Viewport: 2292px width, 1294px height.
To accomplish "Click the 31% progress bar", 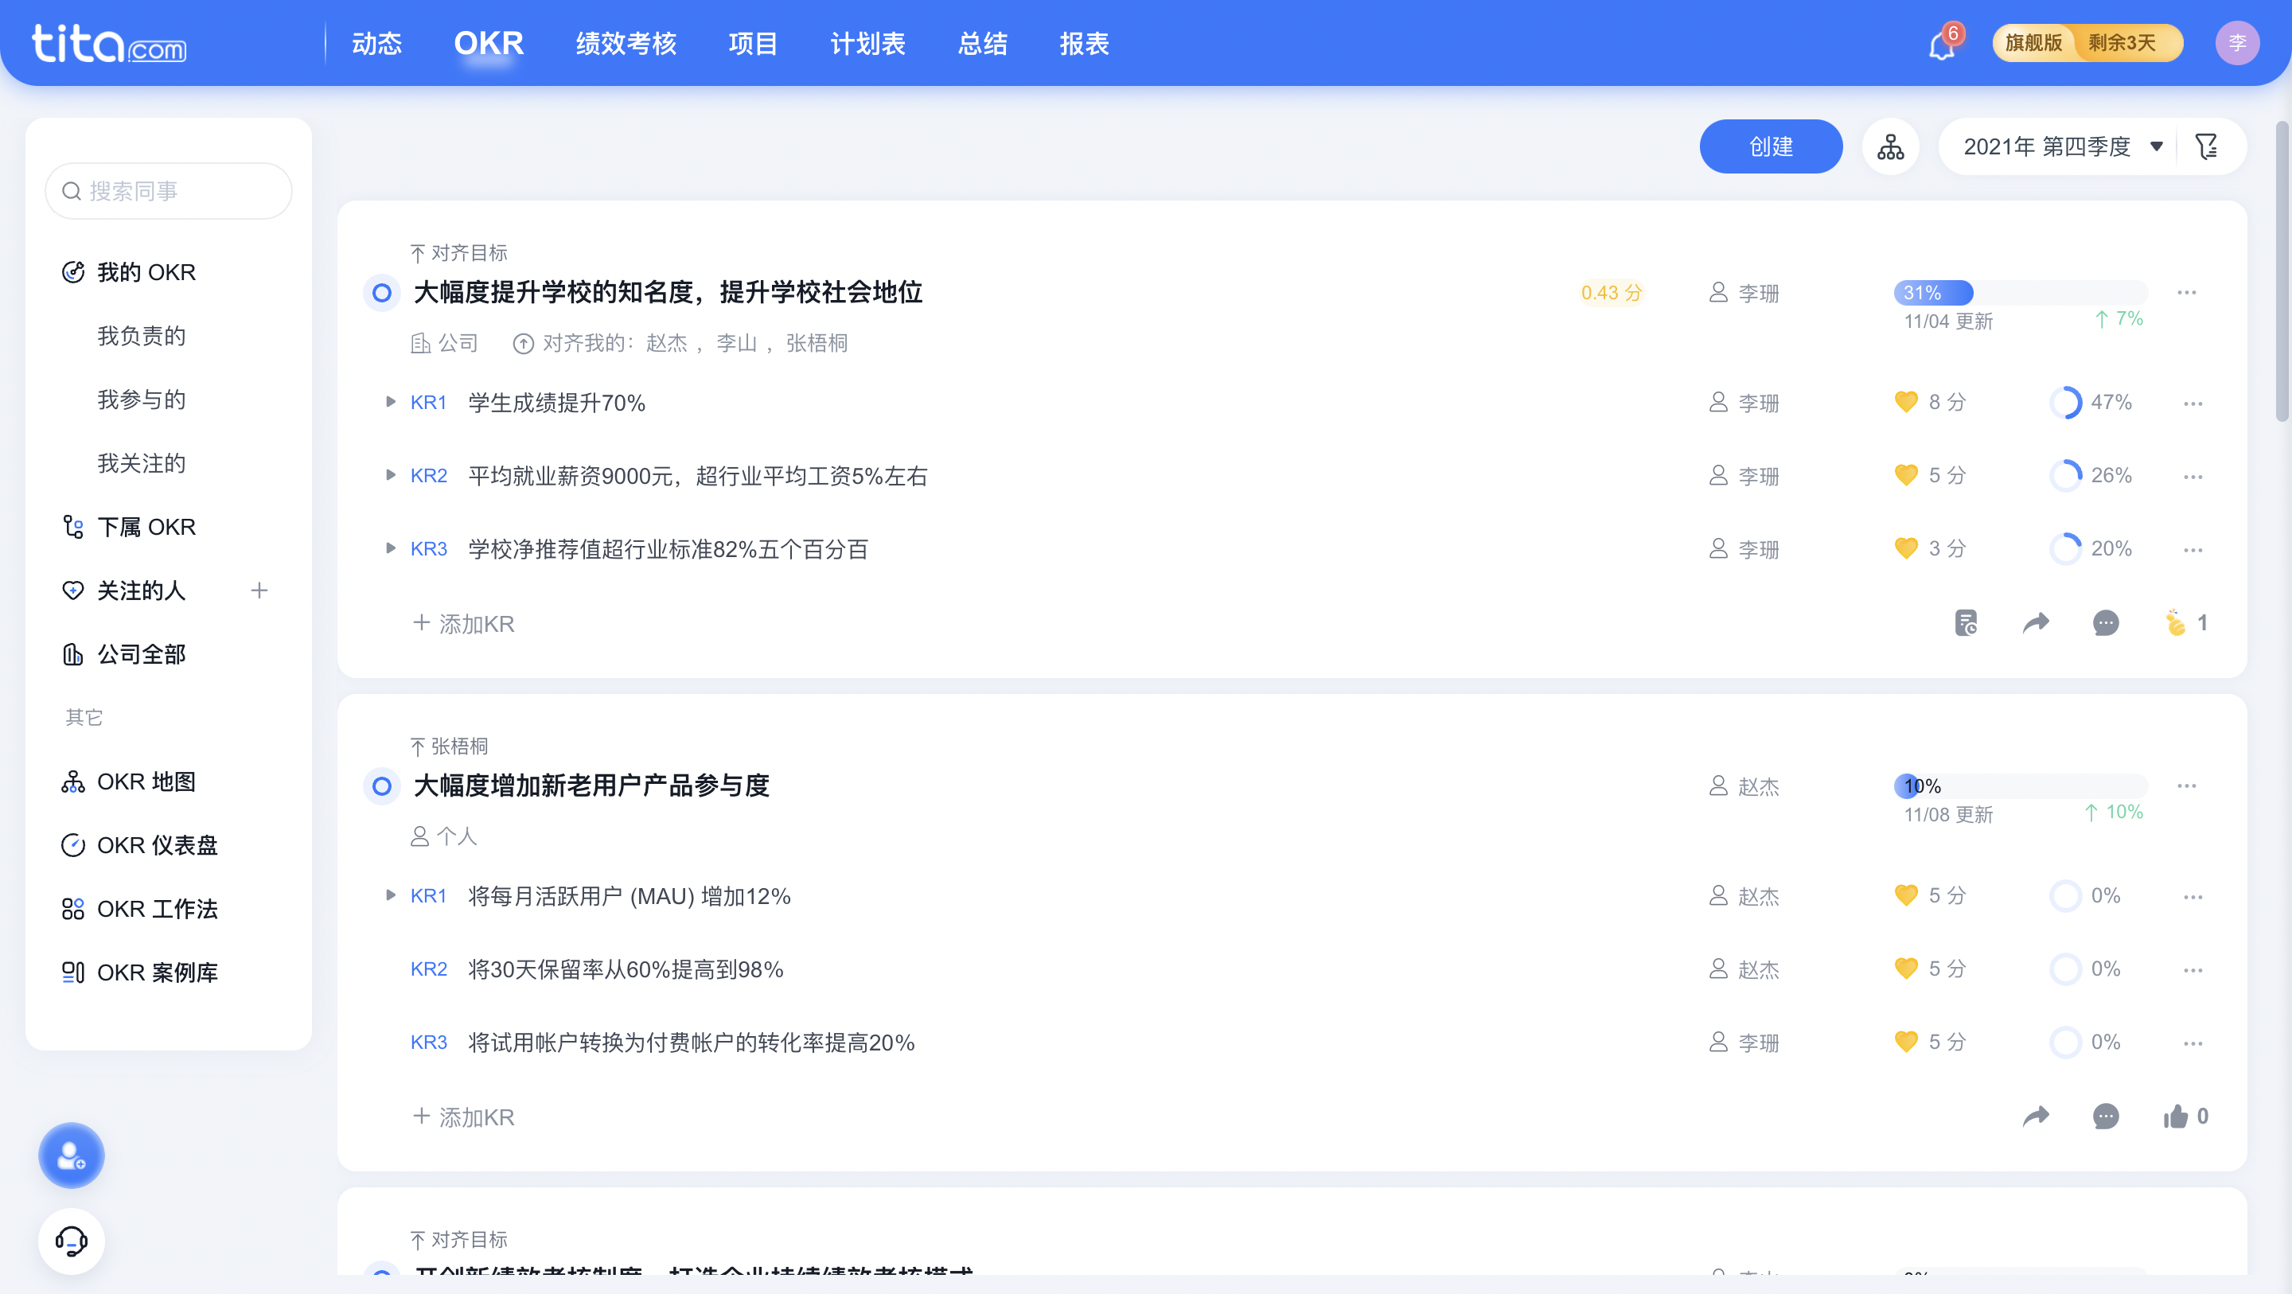I will [2021, 293].
